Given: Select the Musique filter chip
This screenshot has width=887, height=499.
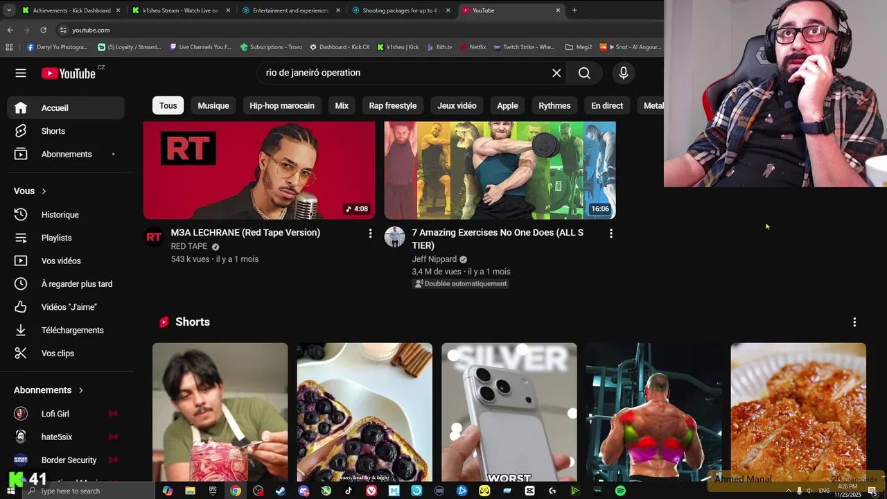Looking at the screenshot, I should point(213,105).
